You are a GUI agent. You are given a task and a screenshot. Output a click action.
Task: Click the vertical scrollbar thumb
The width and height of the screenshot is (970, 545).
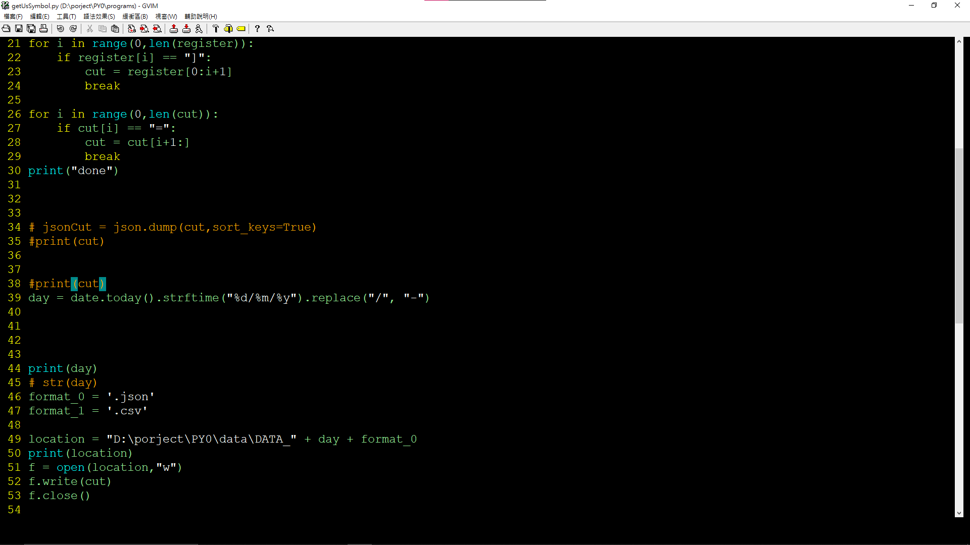pos(959,236)
